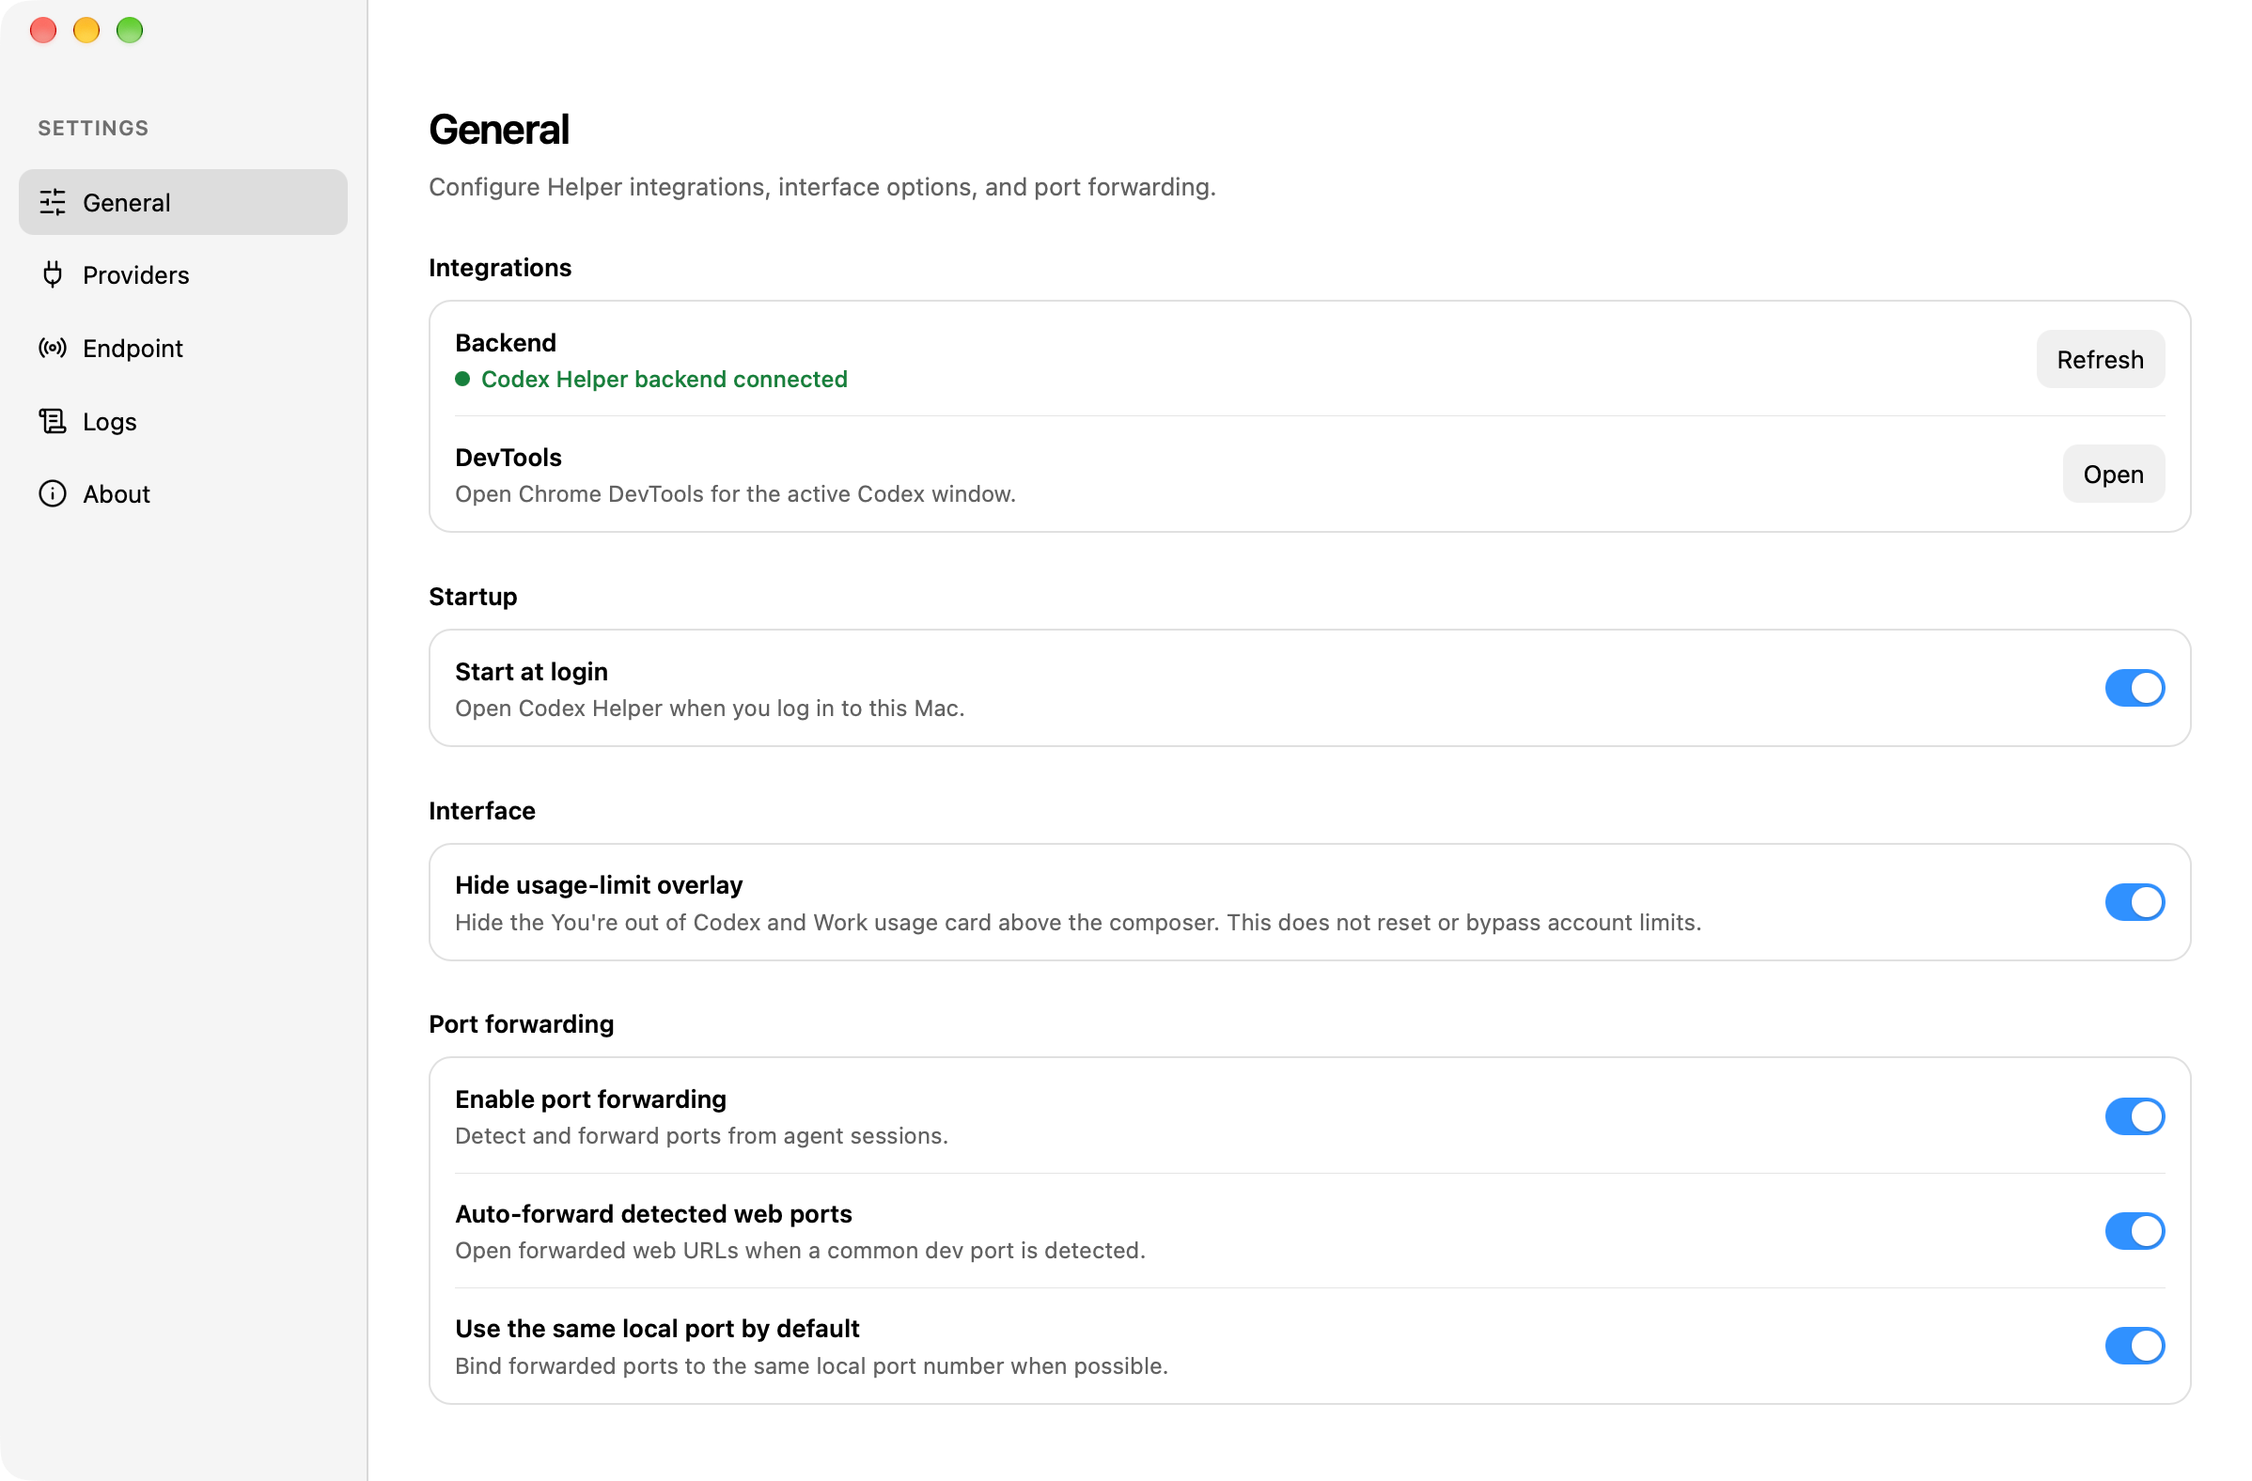Open the Providers settings section

point(183,274)
